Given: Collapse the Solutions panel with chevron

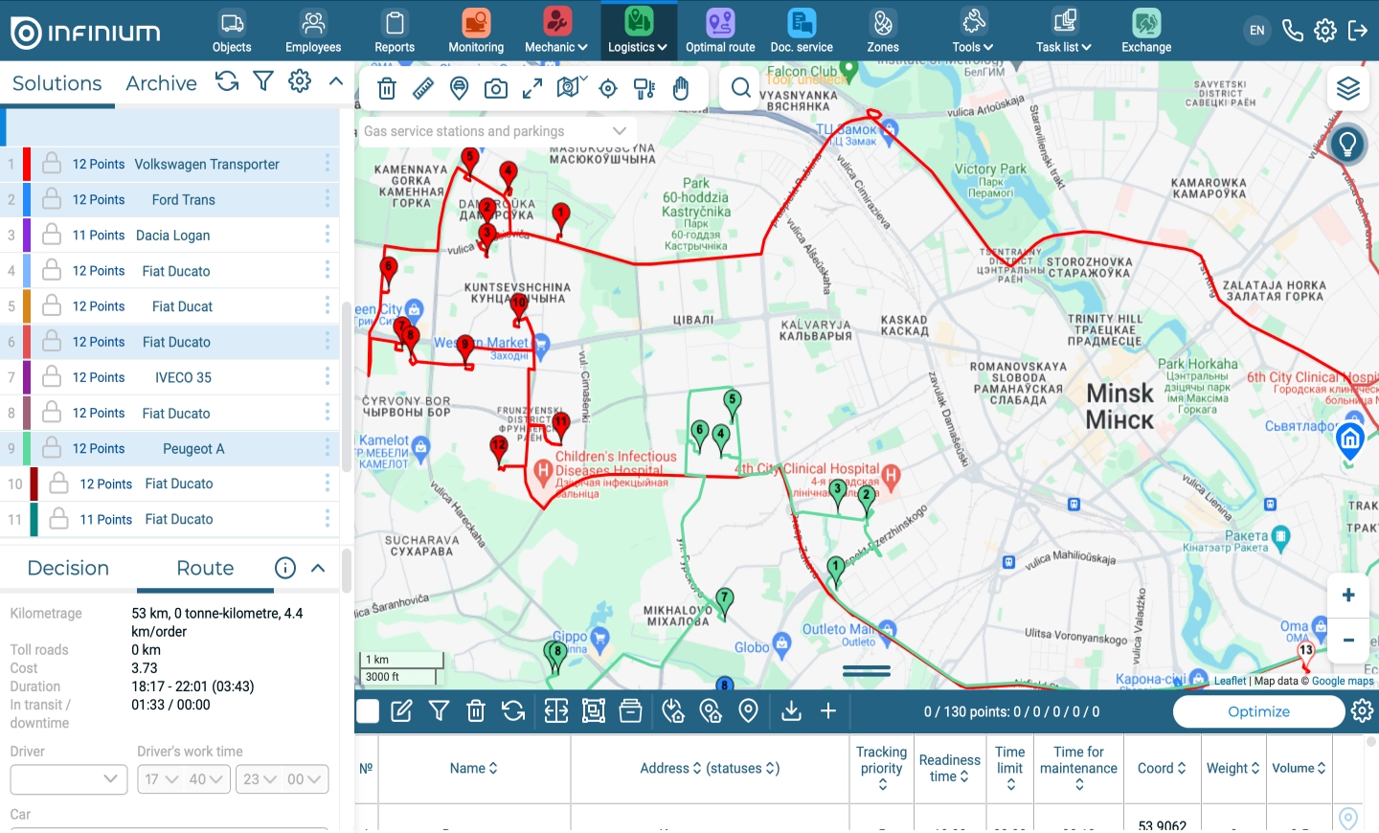Looking at the screenshot, I should pyautogui.click(x=336, y=82).
